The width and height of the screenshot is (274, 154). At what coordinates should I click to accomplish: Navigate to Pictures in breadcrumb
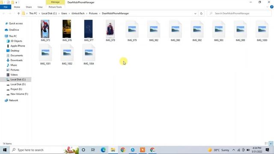[x=93, y=13]
